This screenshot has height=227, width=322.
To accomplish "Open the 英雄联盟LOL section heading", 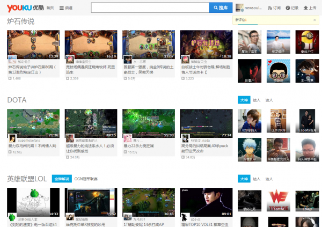I will 27,179.
